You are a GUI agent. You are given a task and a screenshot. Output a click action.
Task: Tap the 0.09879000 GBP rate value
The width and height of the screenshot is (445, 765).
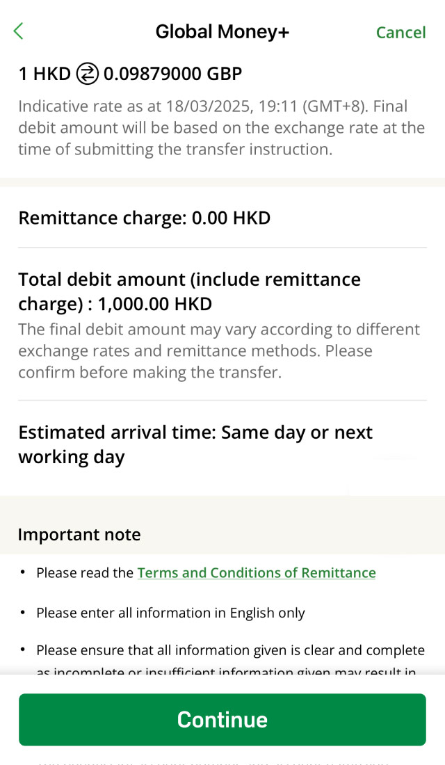point(173,74)
